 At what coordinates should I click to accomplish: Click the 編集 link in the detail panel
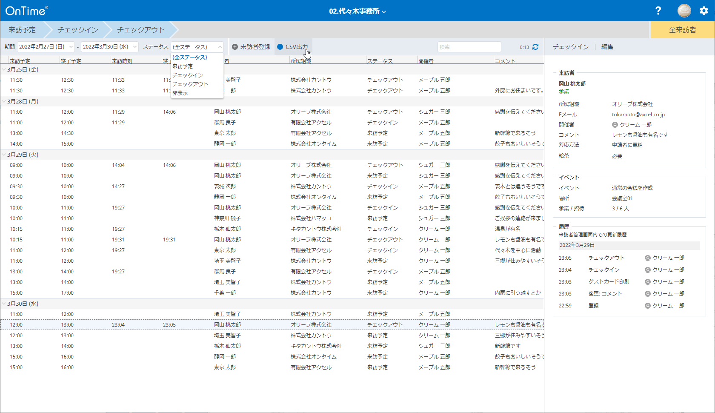[x=606, y=47]
